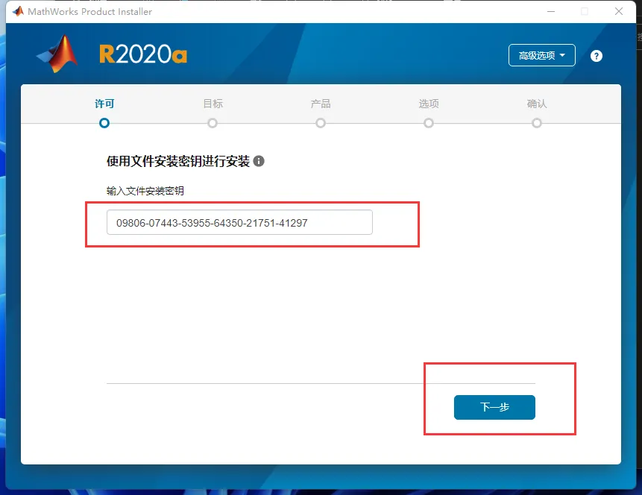Click the R2020a release text
The height and width of the screenshot is (495, 642).
143,54
